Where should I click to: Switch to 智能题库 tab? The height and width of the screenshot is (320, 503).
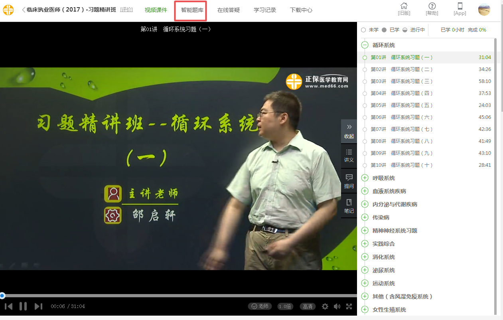[192, 10]
